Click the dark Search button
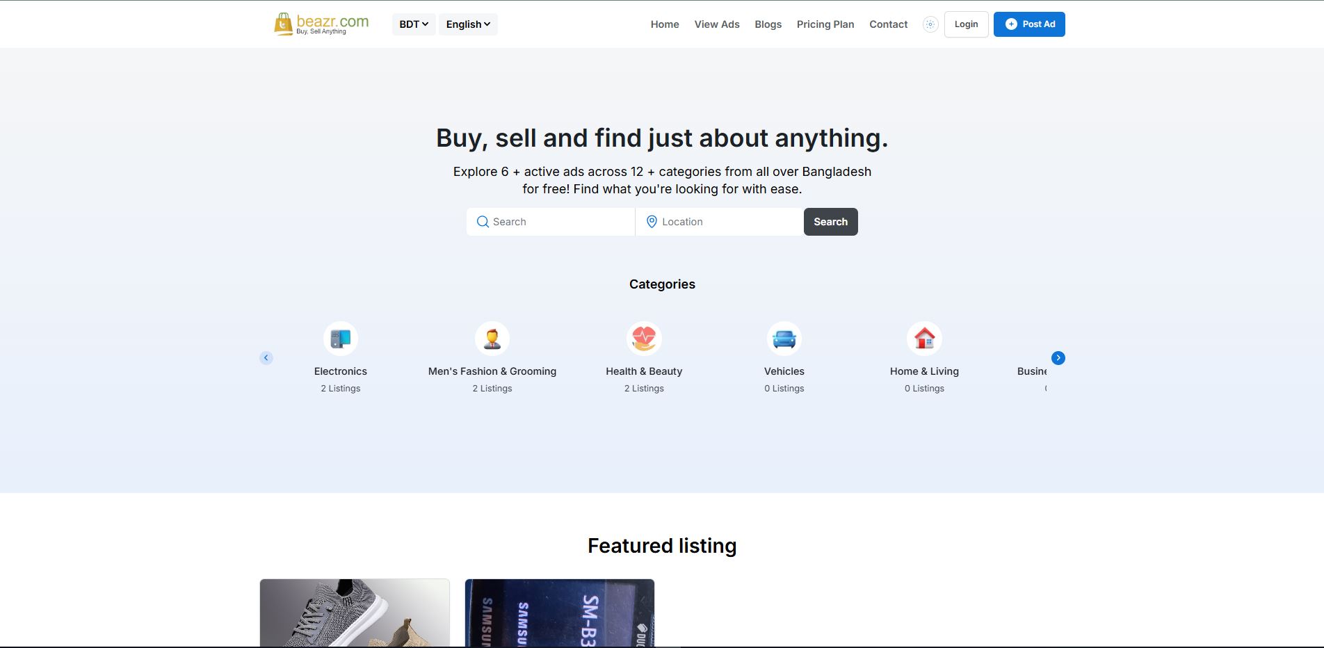 click(x=831, y=222)
